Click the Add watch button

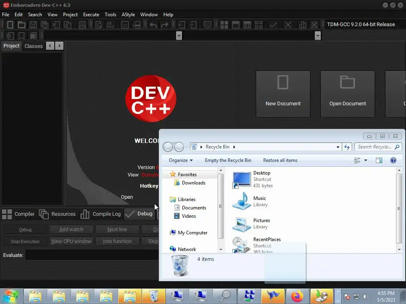point(71,229)
